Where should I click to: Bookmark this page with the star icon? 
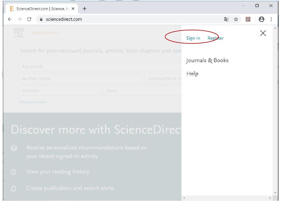click(x=236, y=19)
